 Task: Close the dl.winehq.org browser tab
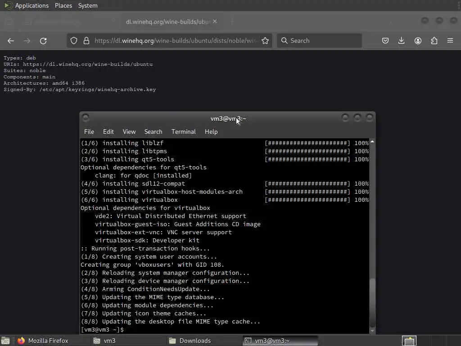pos(215,22)
